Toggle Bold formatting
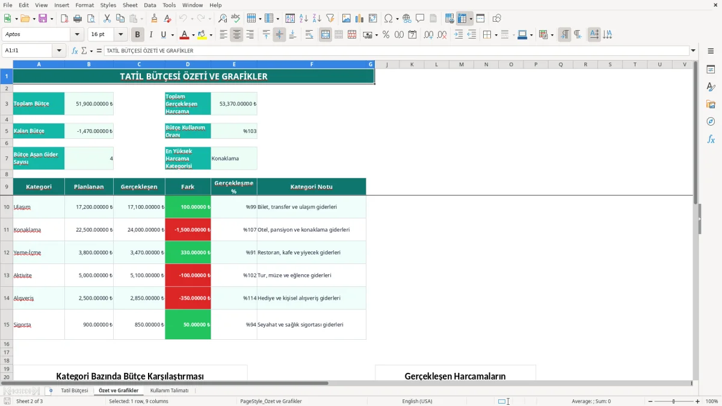 click(x=138, y=35)
